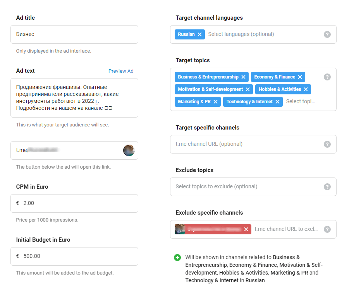
Task: Remove Hobbies & Activities topic tag
Action: click(x=306, y=89)
